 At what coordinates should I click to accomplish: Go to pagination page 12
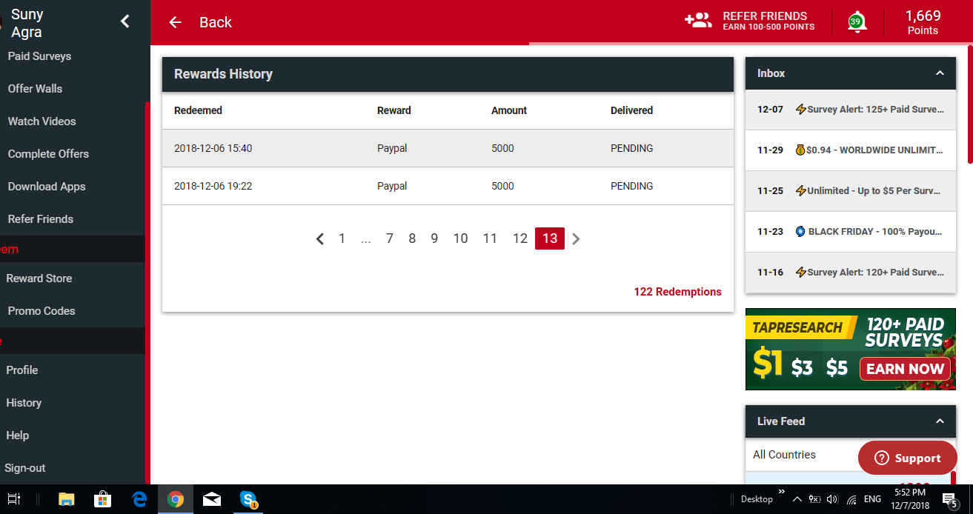520,238
